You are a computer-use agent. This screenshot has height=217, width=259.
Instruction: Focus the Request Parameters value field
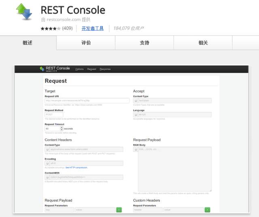click(95, 210)
